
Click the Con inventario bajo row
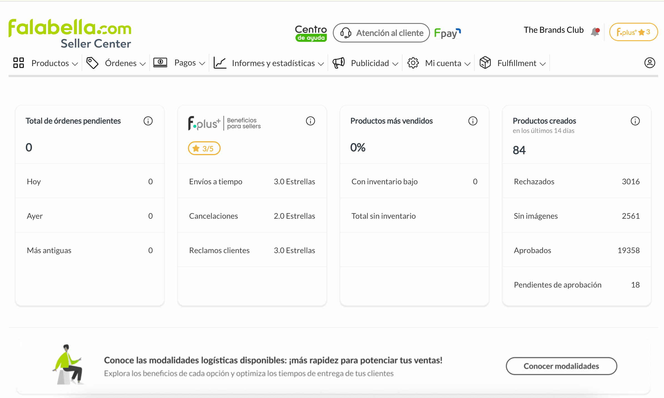click(x=414, y=182)
